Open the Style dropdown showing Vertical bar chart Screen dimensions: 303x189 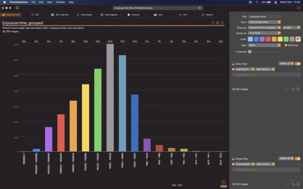coord(264,22)
